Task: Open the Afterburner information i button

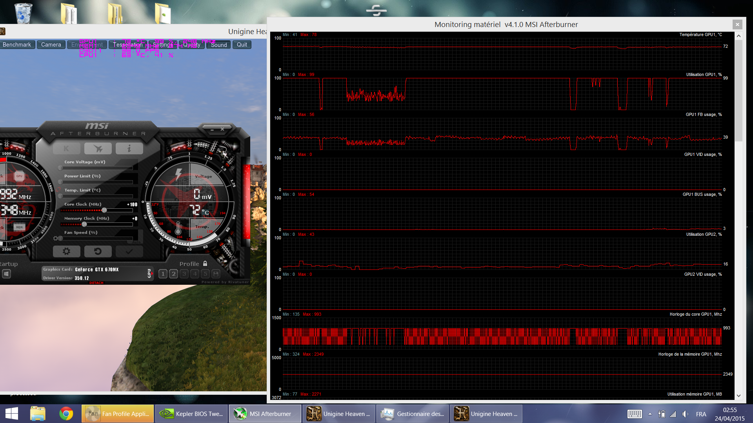Action: pos(129,148)
